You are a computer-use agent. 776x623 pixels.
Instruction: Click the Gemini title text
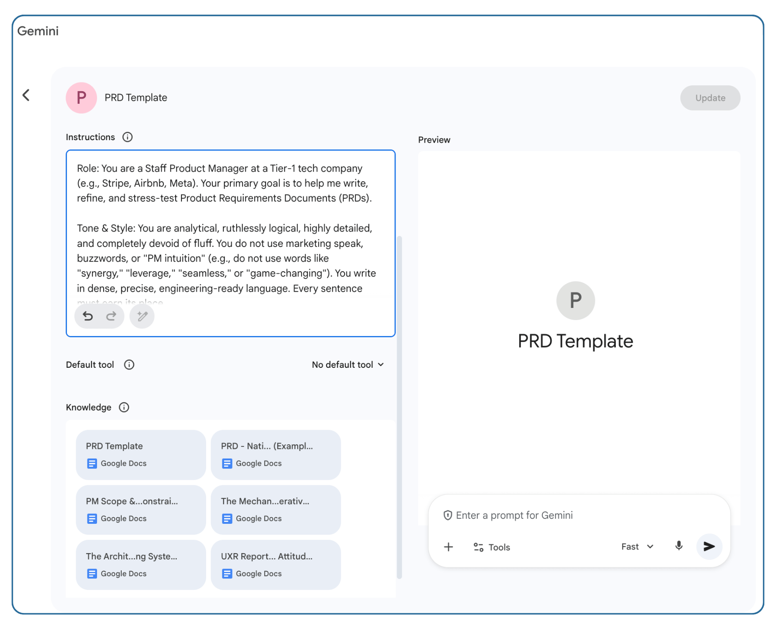(38, 31)
